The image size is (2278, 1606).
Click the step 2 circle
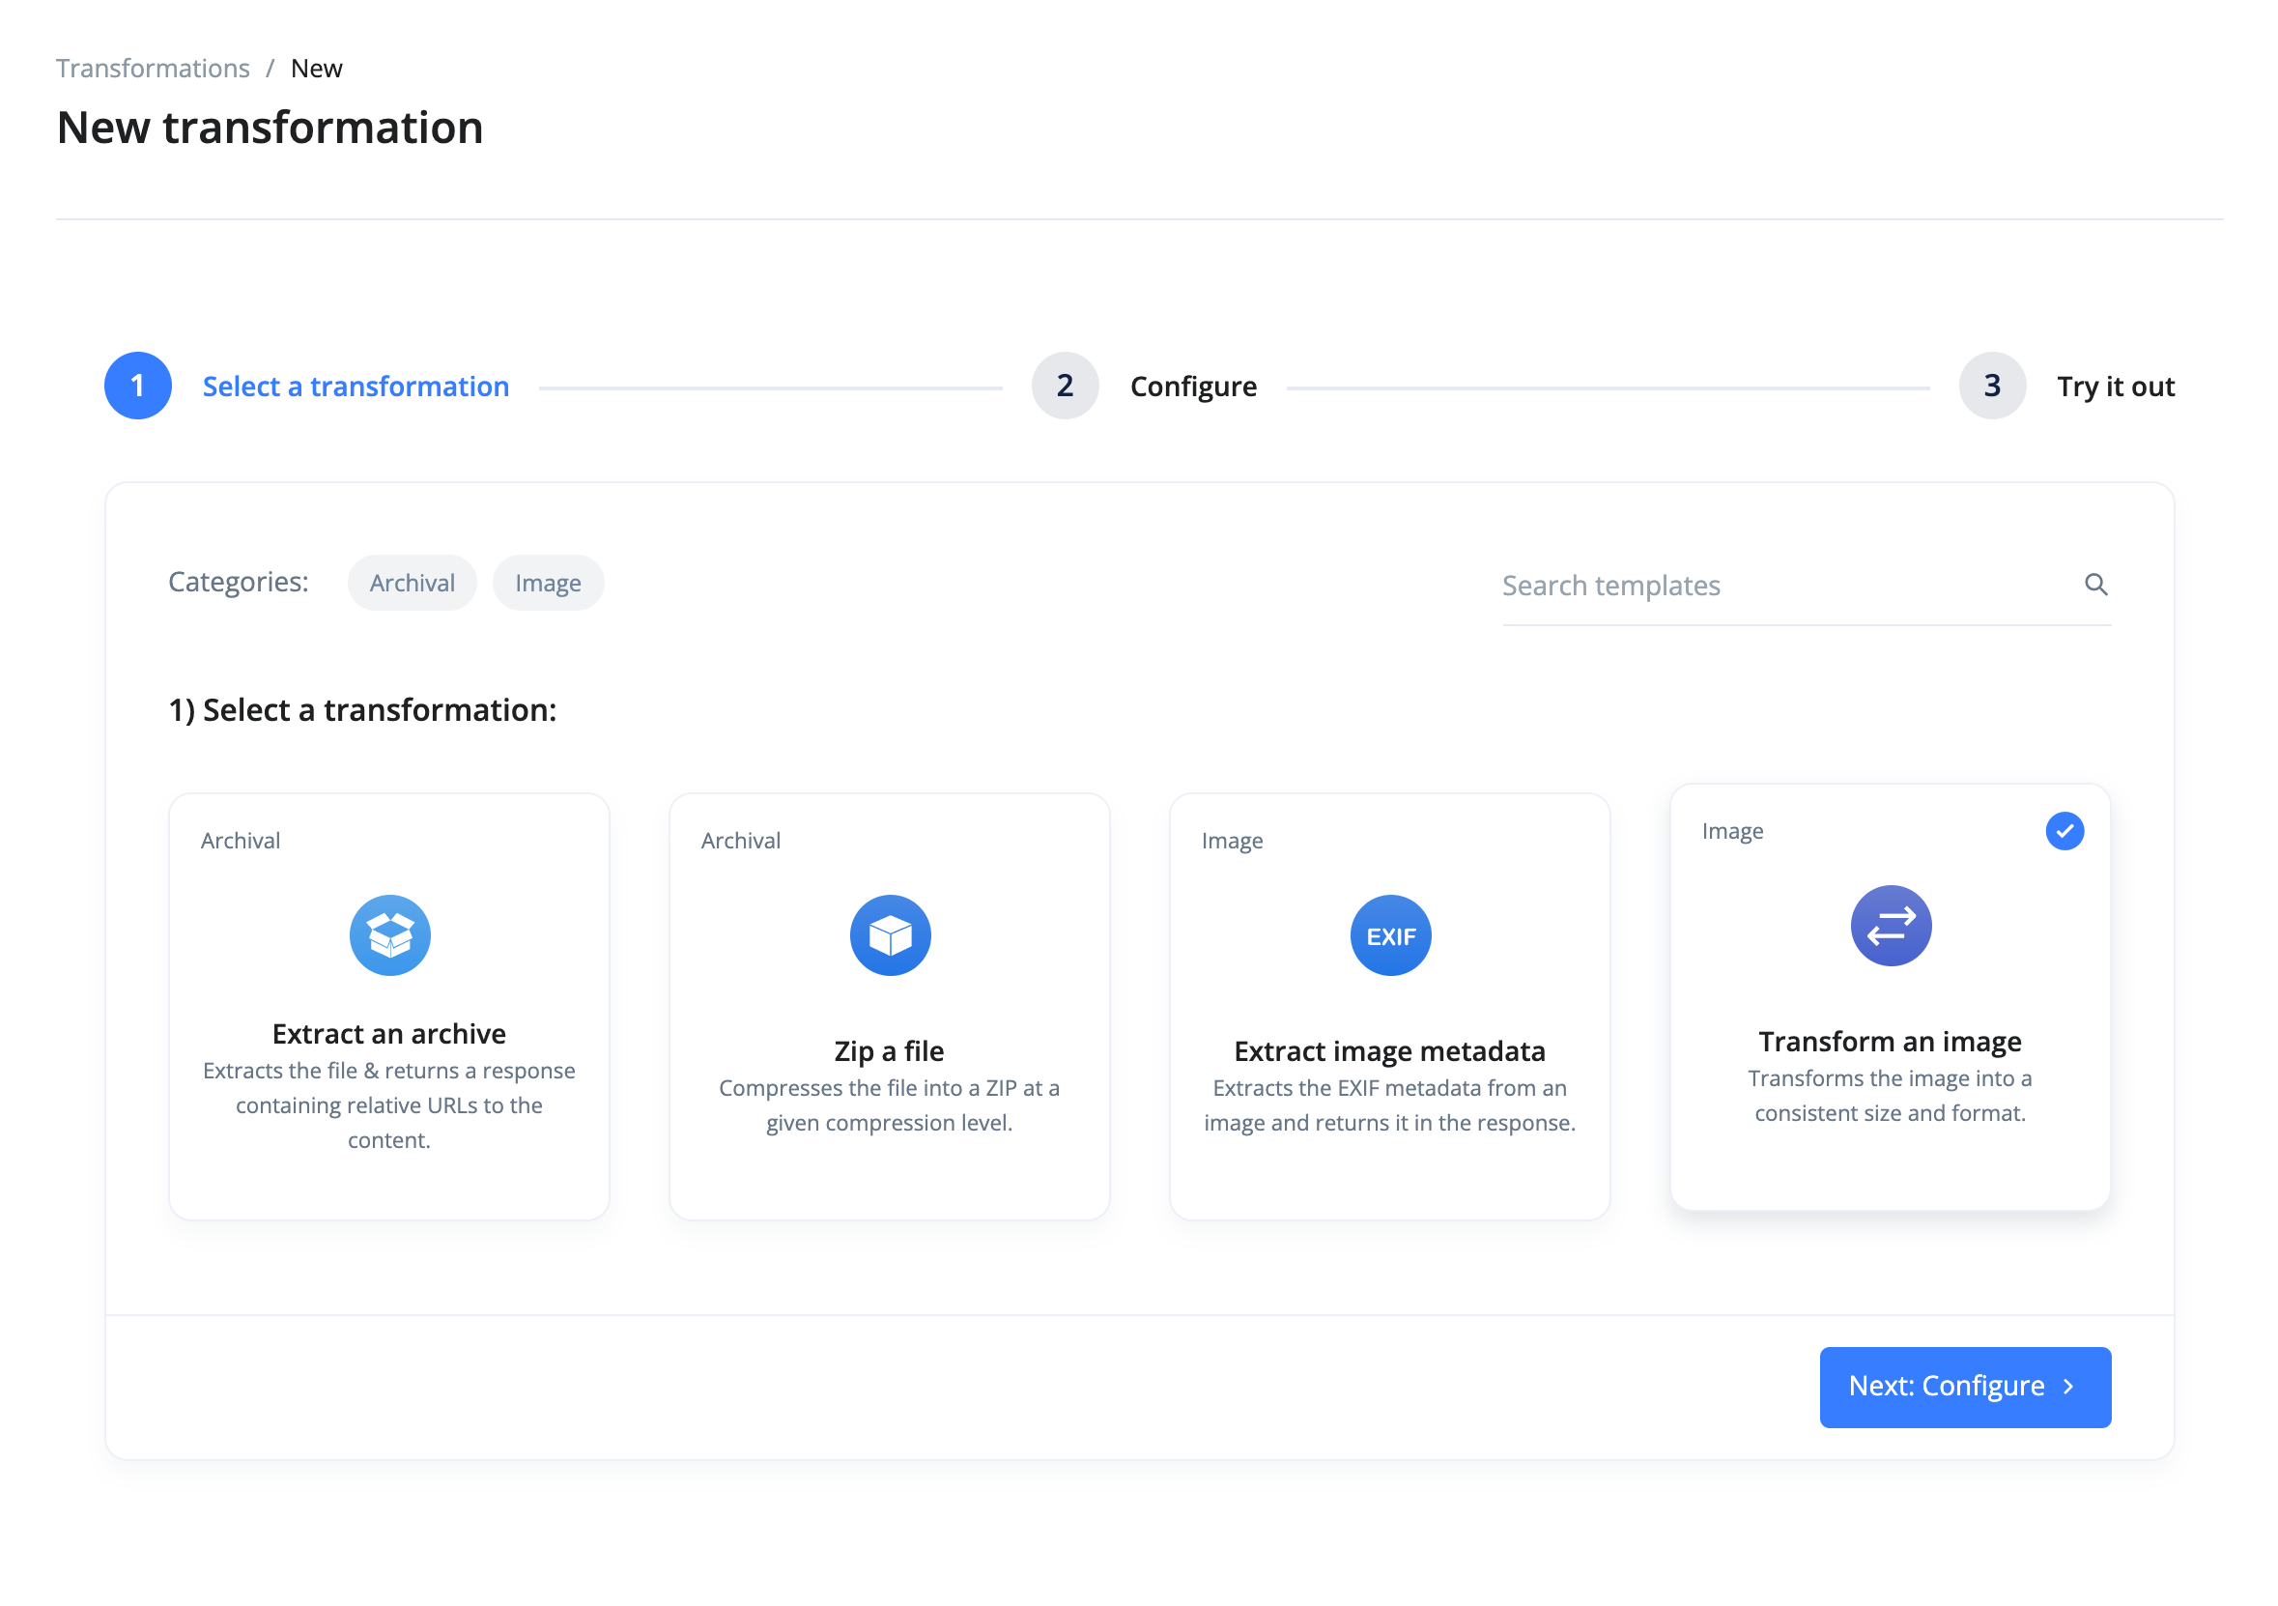coord(1065,386)
